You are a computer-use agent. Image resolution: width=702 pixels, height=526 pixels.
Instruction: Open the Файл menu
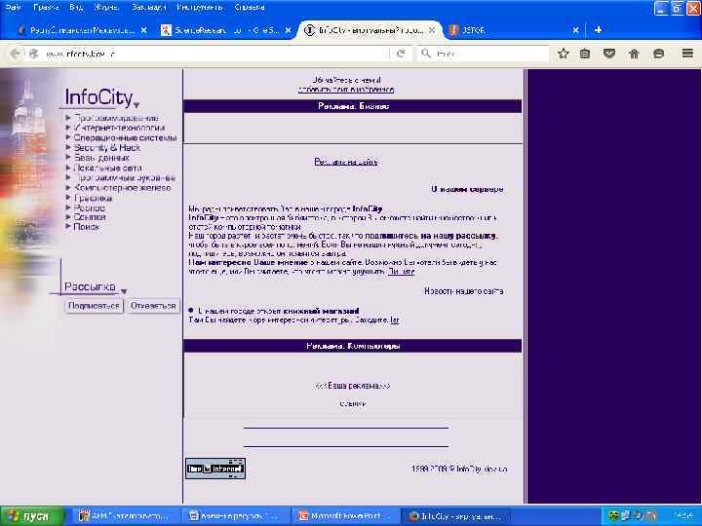tap(13, 7)
